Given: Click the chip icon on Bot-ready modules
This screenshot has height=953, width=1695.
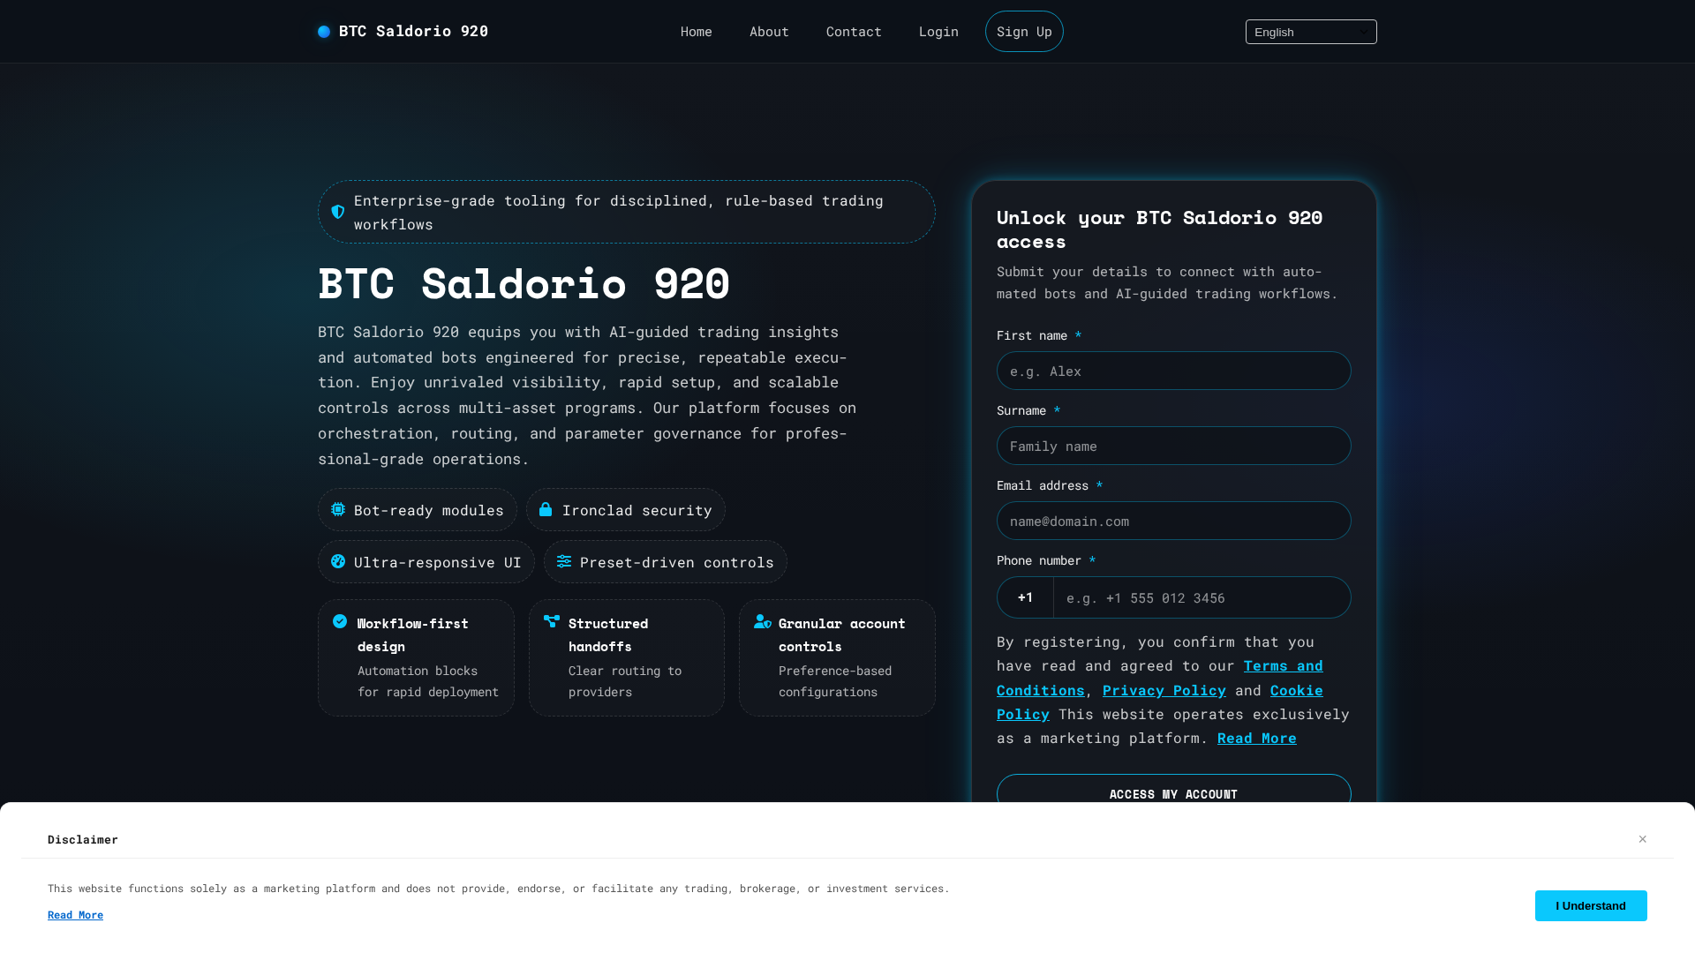Looking at the screenshot, I should click(338, 509).
